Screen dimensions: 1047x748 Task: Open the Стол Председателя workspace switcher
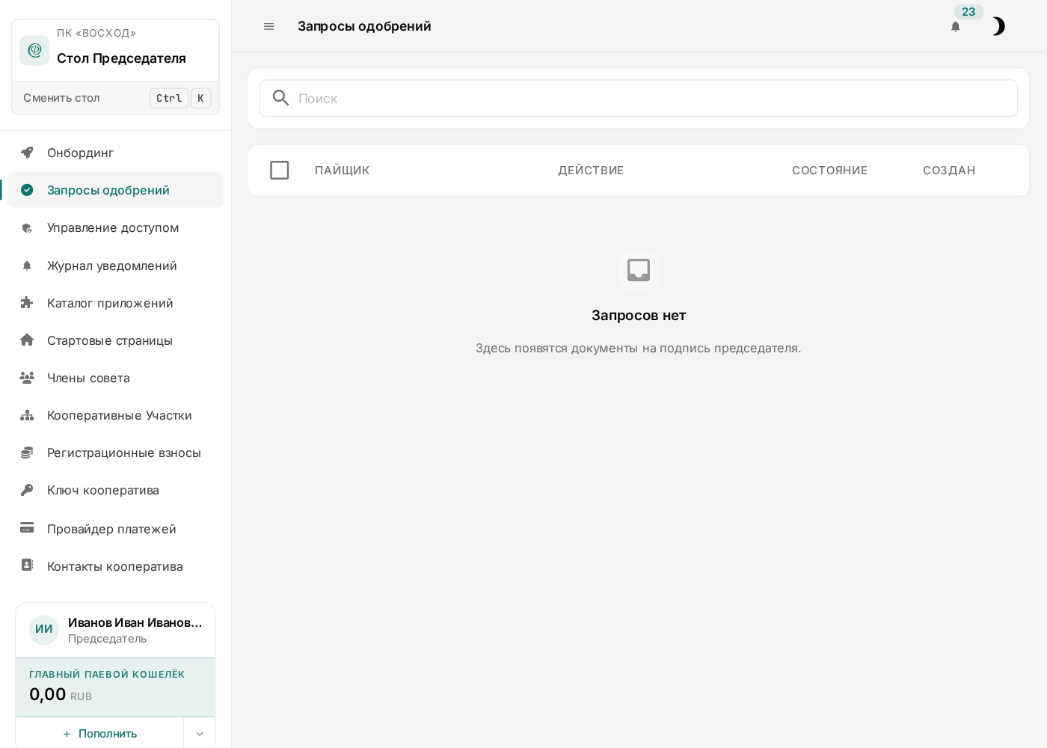115,50
